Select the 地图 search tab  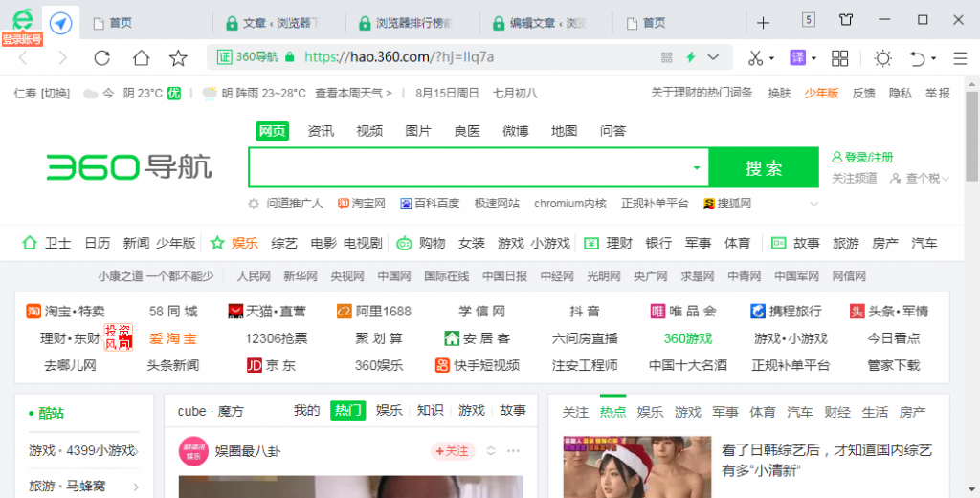click(564, 131)
